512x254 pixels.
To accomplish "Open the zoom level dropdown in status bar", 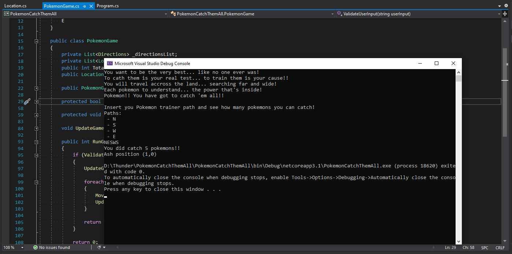I will coord(21,247).
